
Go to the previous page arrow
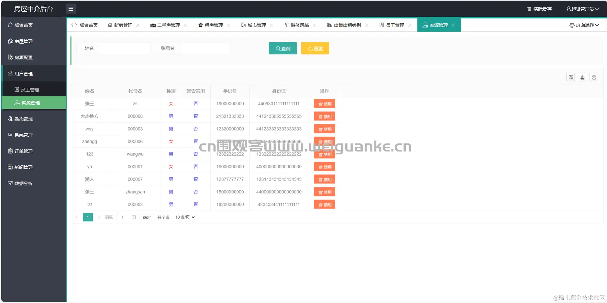(77, 217)
